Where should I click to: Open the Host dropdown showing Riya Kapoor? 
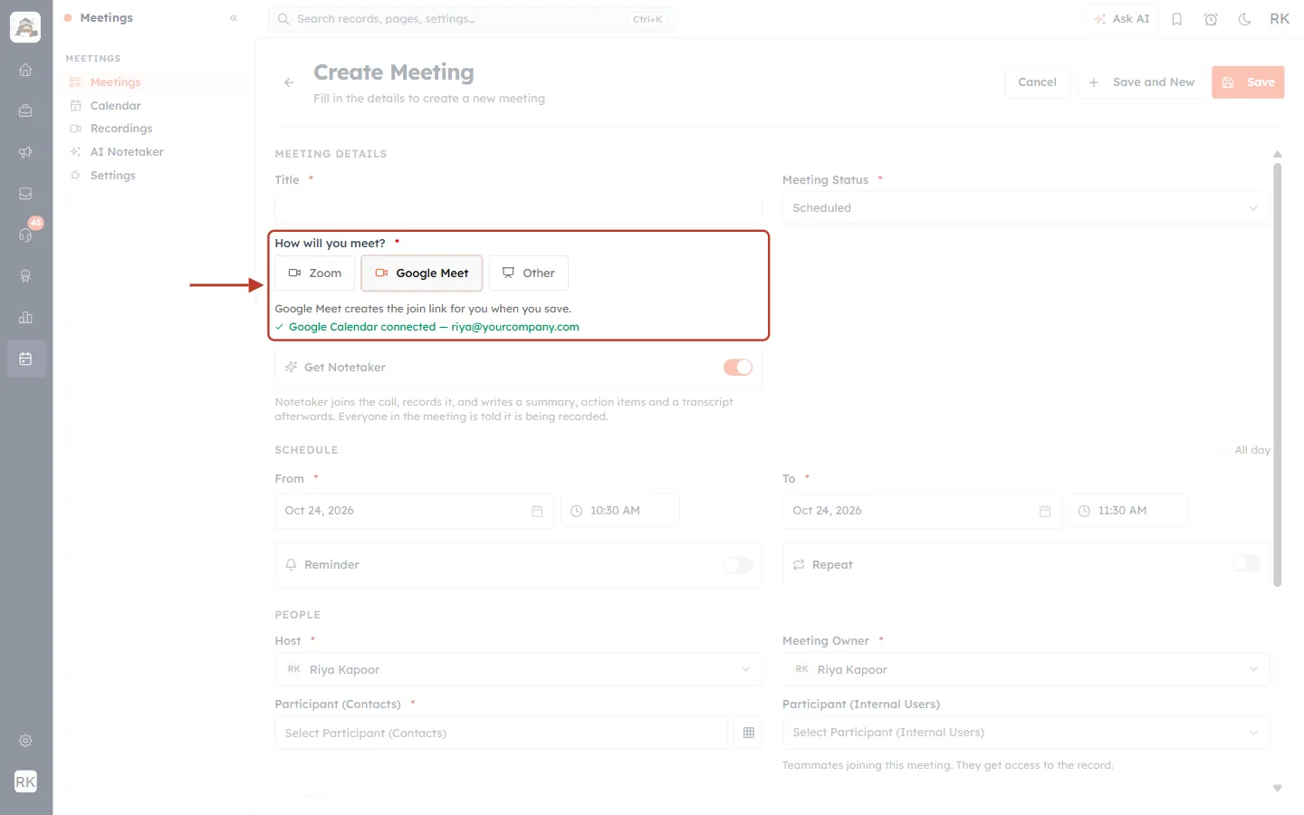tap(518, 670)
